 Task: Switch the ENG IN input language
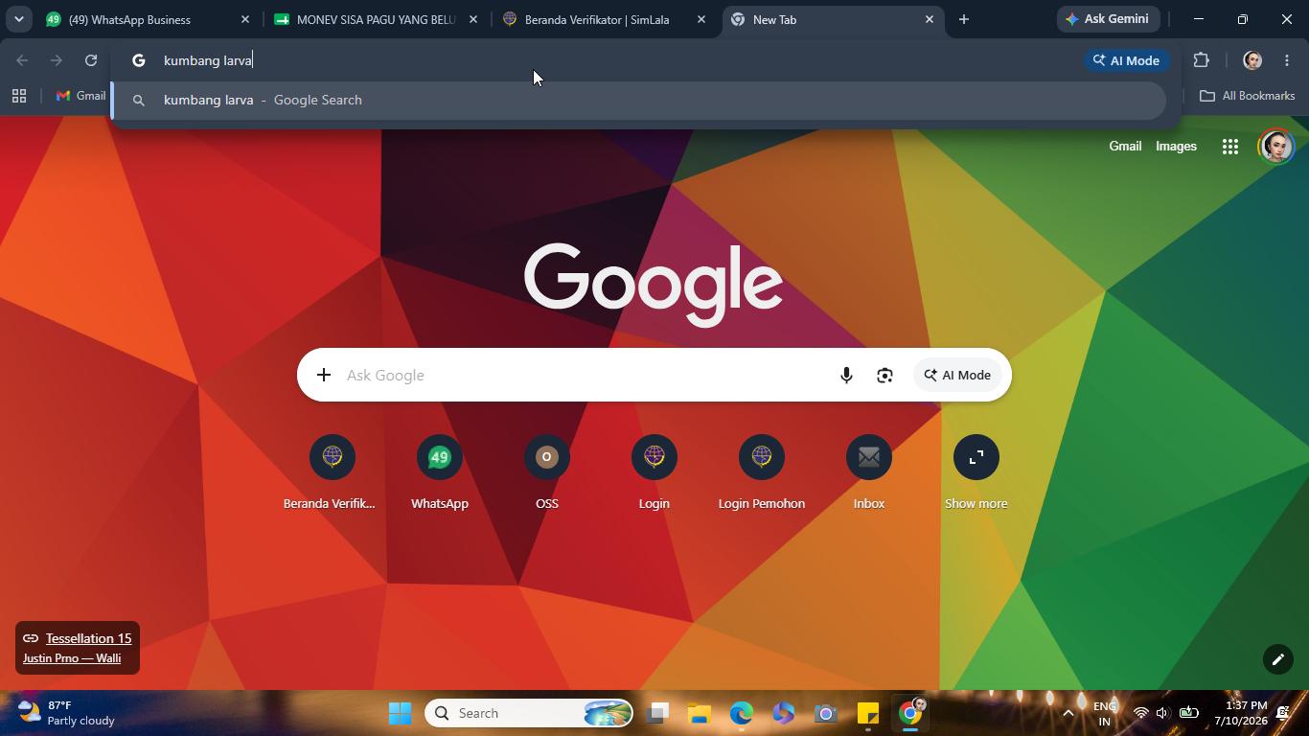pyautogui.click(x=1105, y=713)
